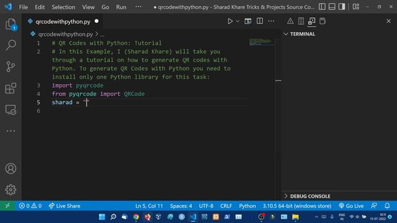Open changes or preview editor icon
This screenshot has height=223, width=397.
pyautogui.click(x=248, y=21)
